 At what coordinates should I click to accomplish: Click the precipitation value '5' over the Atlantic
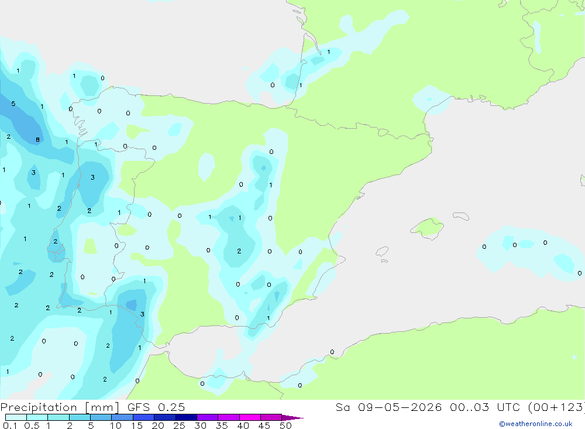click(x=13, y=104)
